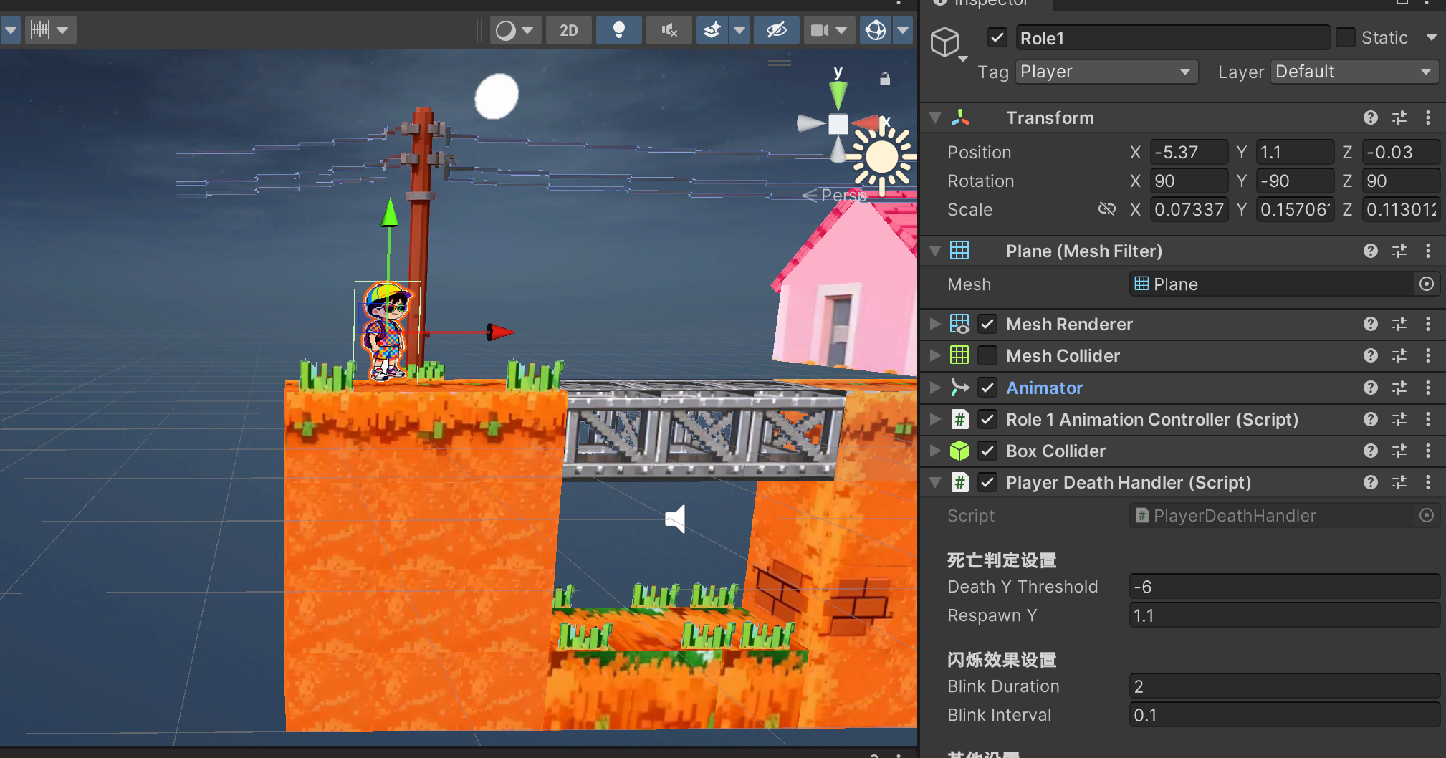The height and width of the screenshot is (758, 1446).
Task: Expand the Mesh Renderer component
Action: (x=935, y=325)
